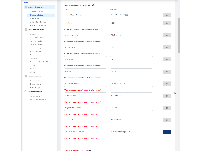The width and height of the screenshot is (201, 151).
Task: Open the Baby & Children Furniture dropdown
Action: [x=85, y=108]
